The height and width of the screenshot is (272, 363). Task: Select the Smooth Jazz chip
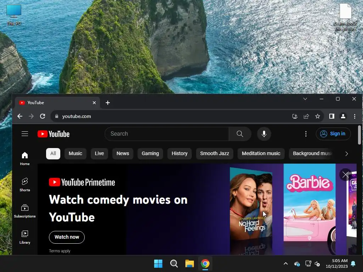point(214,154)
